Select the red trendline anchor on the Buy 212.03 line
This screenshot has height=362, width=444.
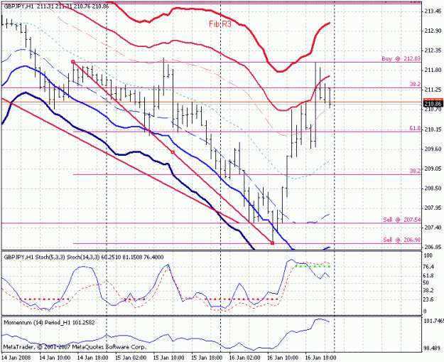pos(73,62)
